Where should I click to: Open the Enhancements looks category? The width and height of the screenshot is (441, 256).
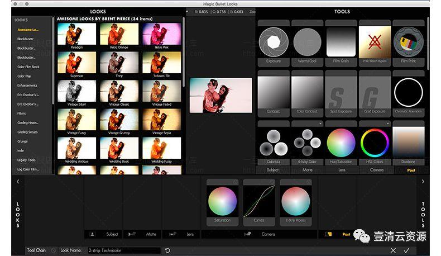pyautogui.click(x=27, y=86)
